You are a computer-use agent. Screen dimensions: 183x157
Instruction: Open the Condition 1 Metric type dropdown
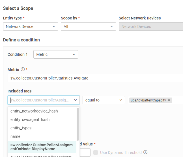pyautogui.click(x=56, y=54)
